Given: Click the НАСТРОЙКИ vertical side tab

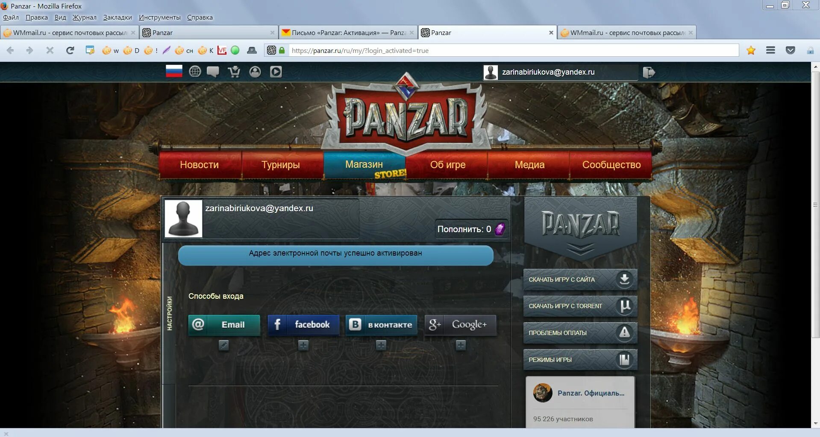Looking at the screenshot, I should (x=170, y=313).
